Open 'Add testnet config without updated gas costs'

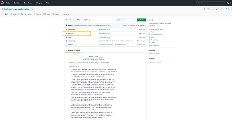click(112, 45)
